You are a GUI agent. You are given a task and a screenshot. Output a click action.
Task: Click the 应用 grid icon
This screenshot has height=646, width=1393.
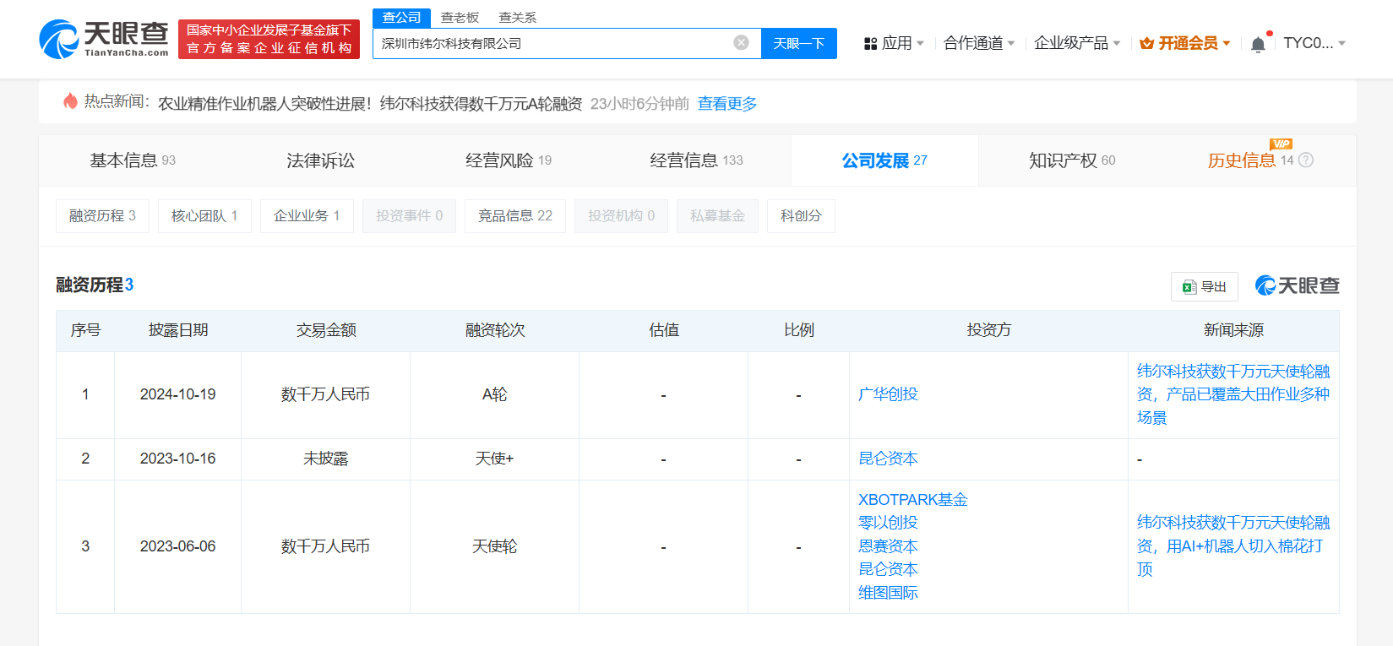(x=870, y=43)
